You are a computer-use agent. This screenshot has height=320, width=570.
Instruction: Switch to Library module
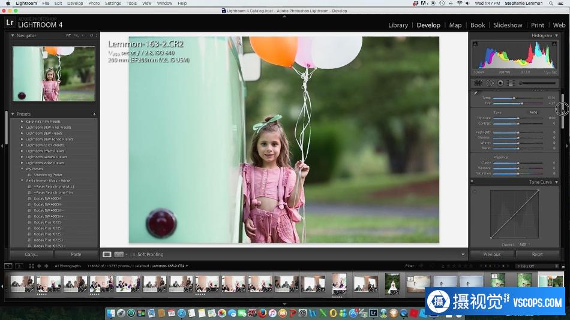pyautogui.click(x=398, y=25)
